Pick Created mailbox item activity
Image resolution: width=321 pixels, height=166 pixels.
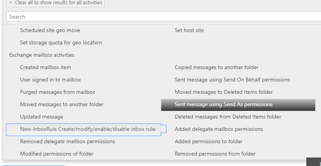click(x=45, y=67)
